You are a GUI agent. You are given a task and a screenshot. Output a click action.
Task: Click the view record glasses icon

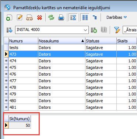click(x=29, y=17)
